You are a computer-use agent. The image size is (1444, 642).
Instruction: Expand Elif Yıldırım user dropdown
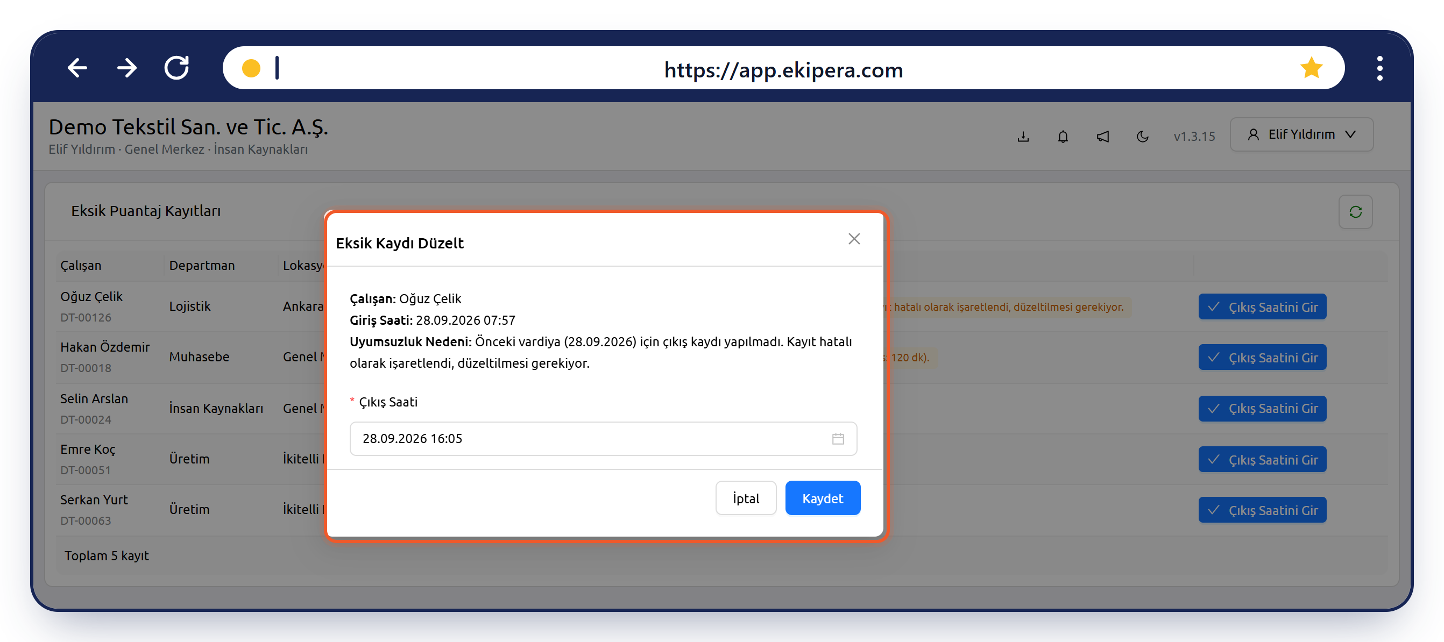tap(1301, 134)
